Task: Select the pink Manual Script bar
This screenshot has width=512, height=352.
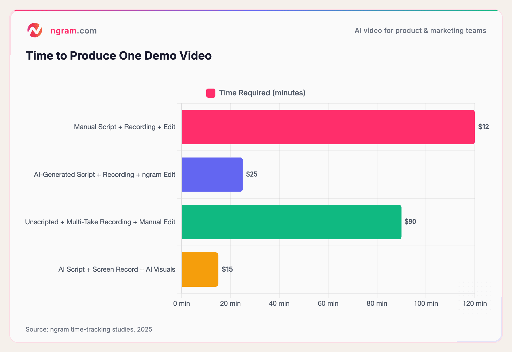Action: [x=328, y=127]
